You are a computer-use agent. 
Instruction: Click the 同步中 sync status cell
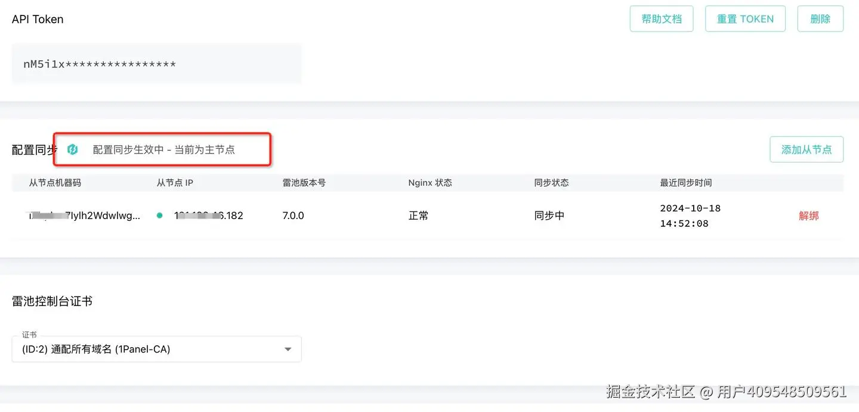pos(549,216)
